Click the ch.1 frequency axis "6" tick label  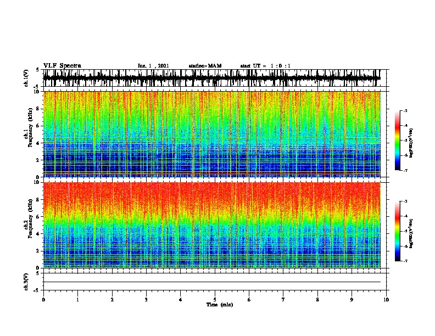click(38, 126)
